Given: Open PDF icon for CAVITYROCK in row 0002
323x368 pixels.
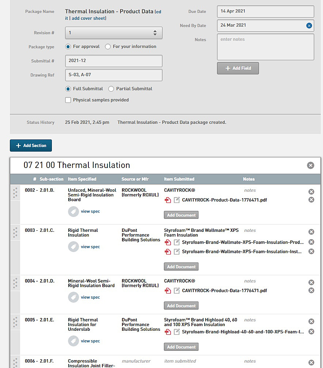Looking at the screenshot, I should point(168,200).
